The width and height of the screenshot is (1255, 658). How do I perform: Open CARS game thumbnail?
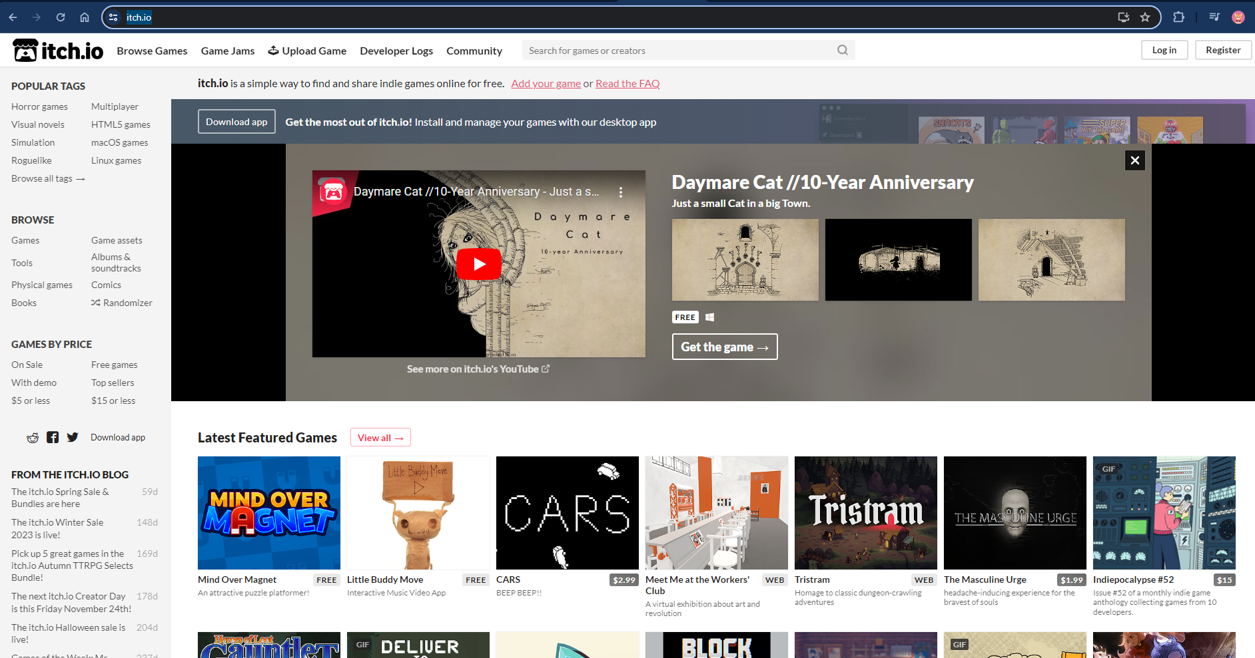(568, 513)
